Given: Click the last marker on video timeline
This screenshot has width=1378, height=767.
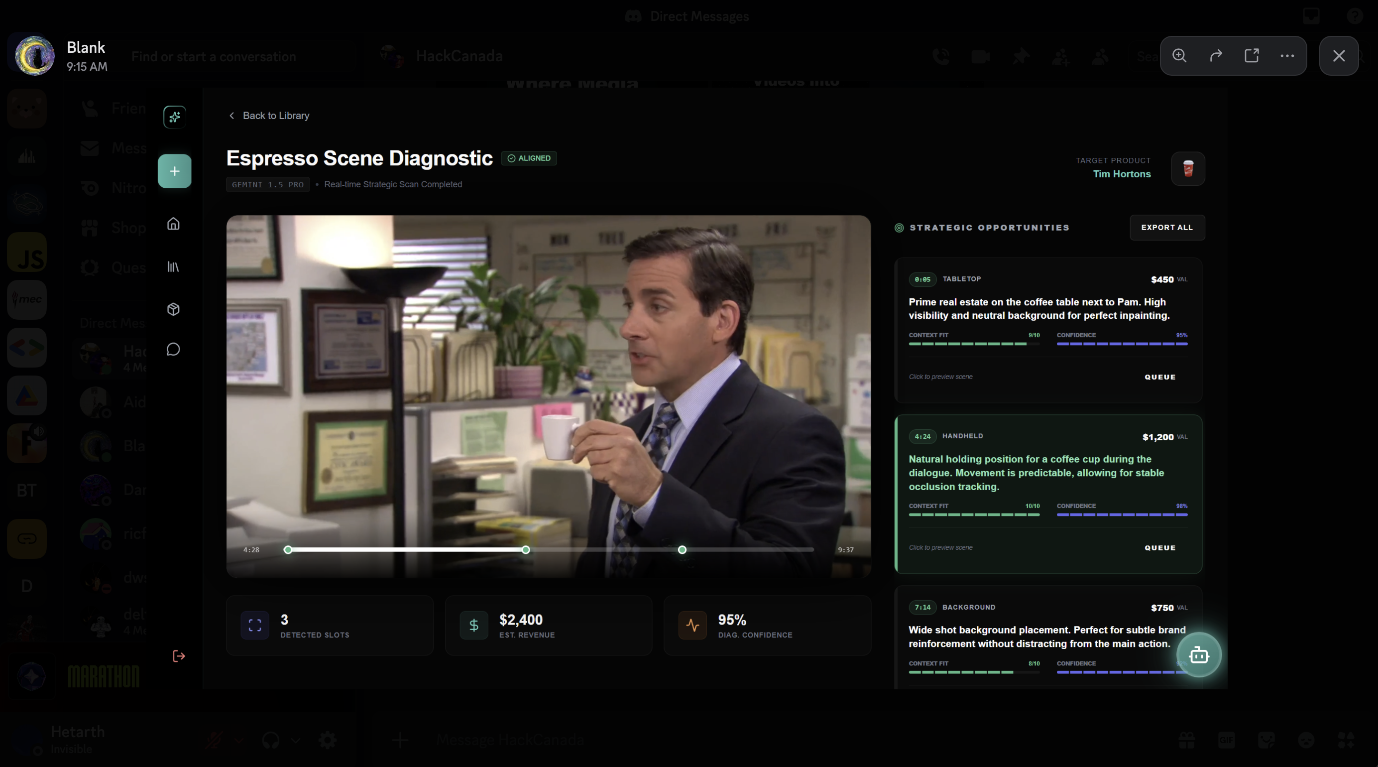Looking at the screenshot, I should pos(682,550).
